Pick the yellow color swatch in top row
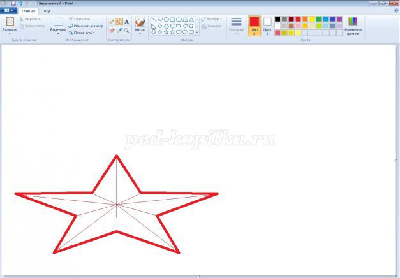The height and width of the screenshot is (278, 400). click(x=312, y=19)
